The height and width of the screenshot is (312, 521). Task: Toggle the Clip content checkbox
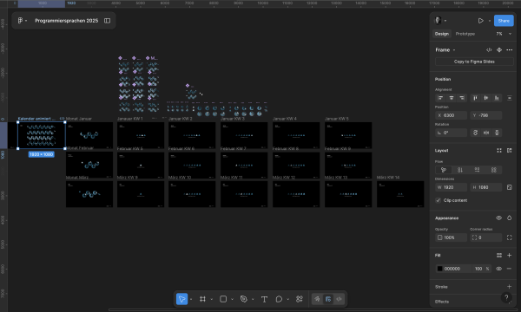click(x=439, y=200)
